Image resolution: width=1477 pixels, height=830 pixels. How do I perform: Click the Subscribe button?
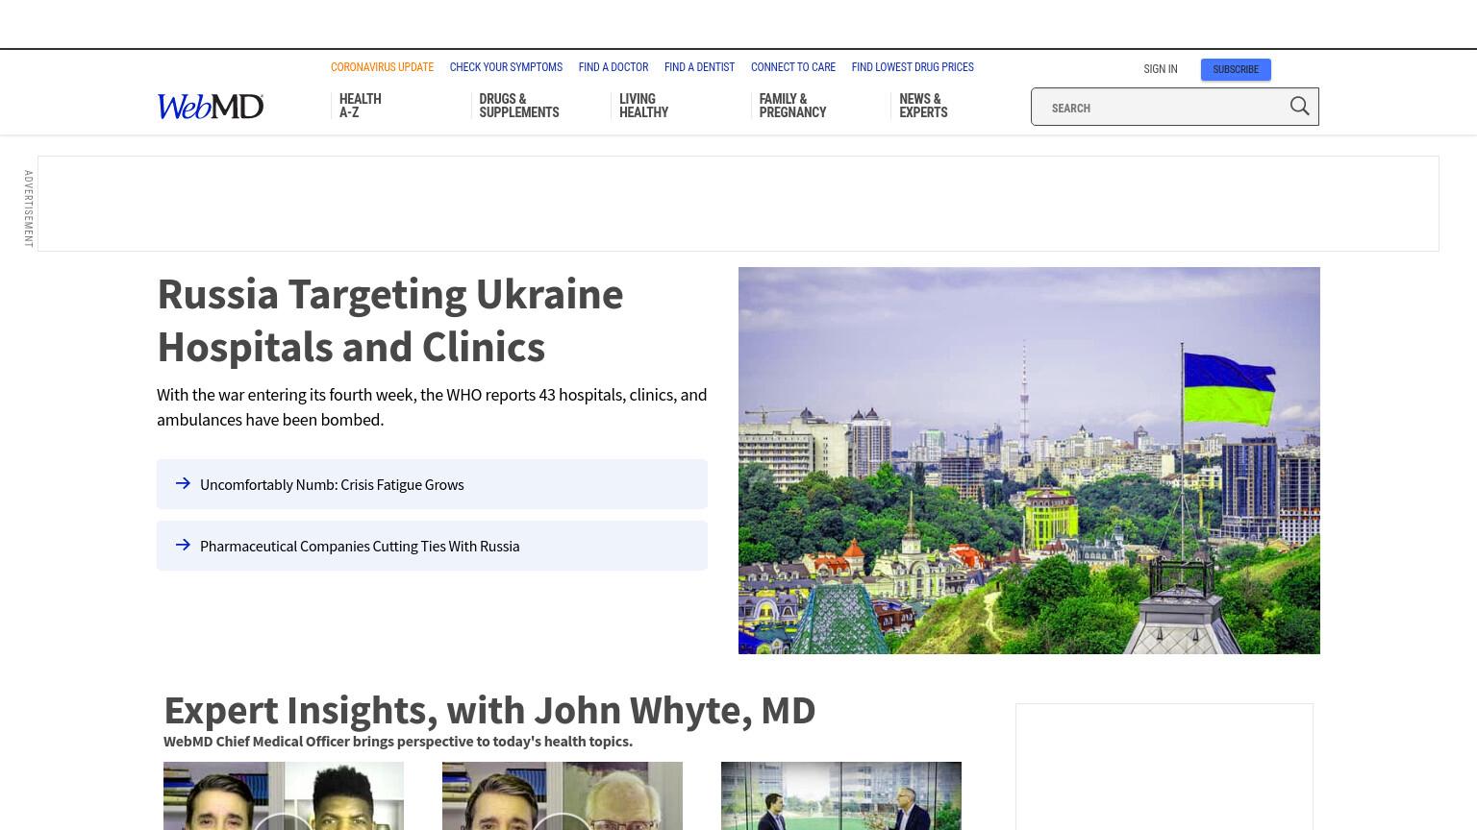click(1236, 69)
